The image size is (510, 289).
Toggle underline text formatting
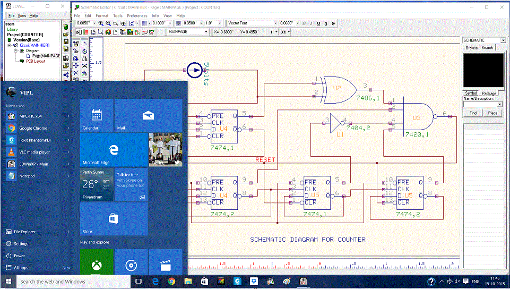[318, 23]
